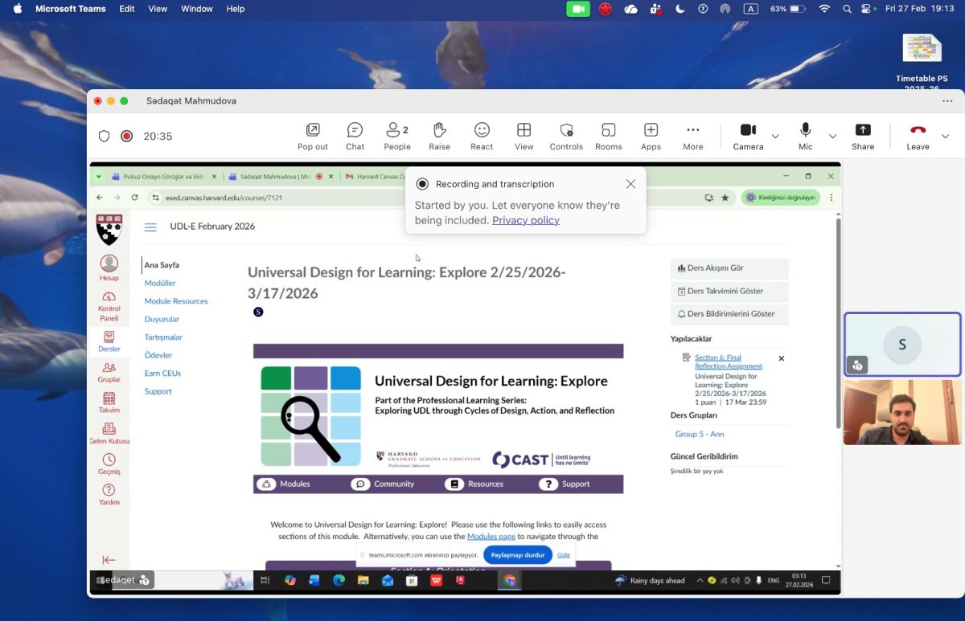Expand the Mic options dropdown arrow

(x=832, y=137)
